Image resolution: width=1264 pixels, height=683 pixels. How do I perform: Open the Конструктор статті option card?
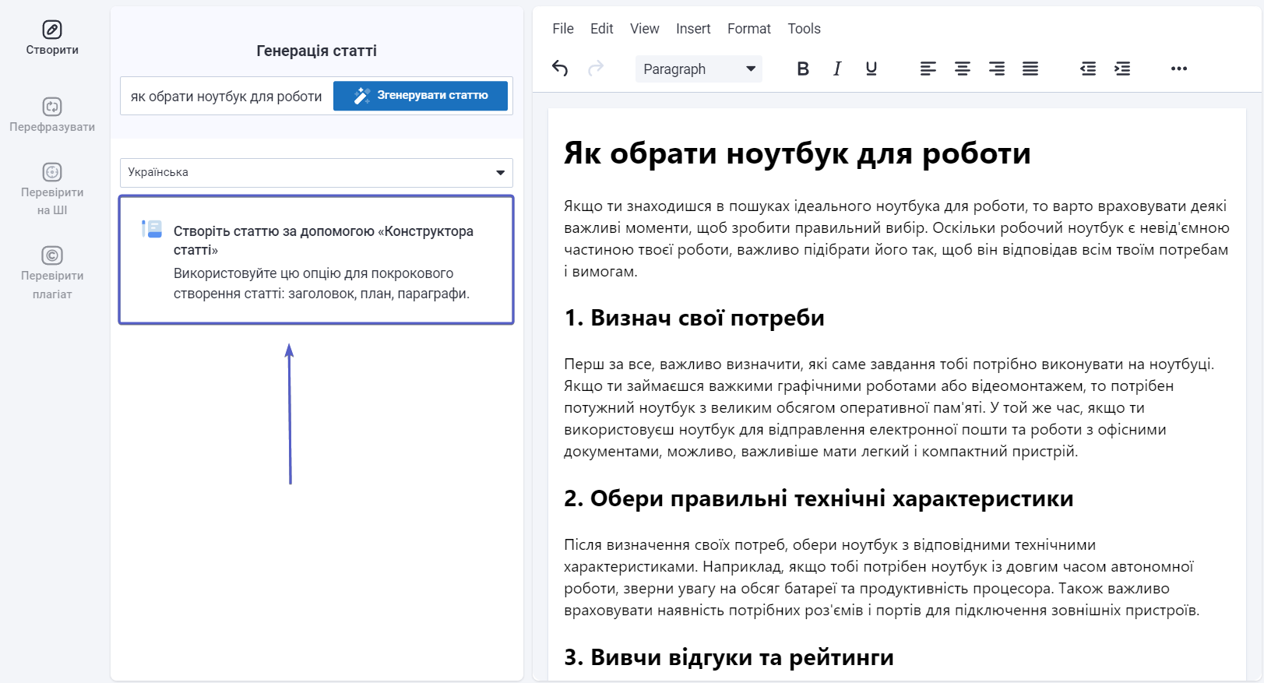point(316,259)
